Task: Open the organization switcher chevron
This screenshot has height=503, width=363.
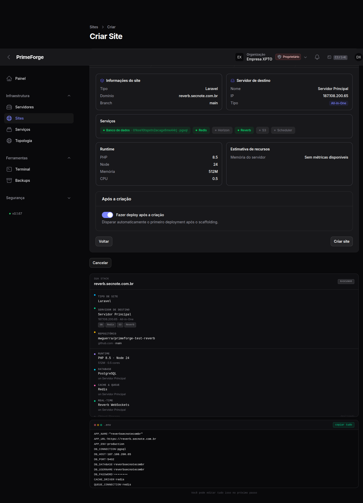Action: [x=305, y=57]
